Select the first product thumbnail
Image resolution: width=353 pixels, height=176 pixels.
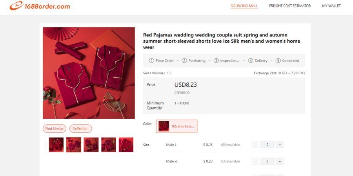point(56,145)
